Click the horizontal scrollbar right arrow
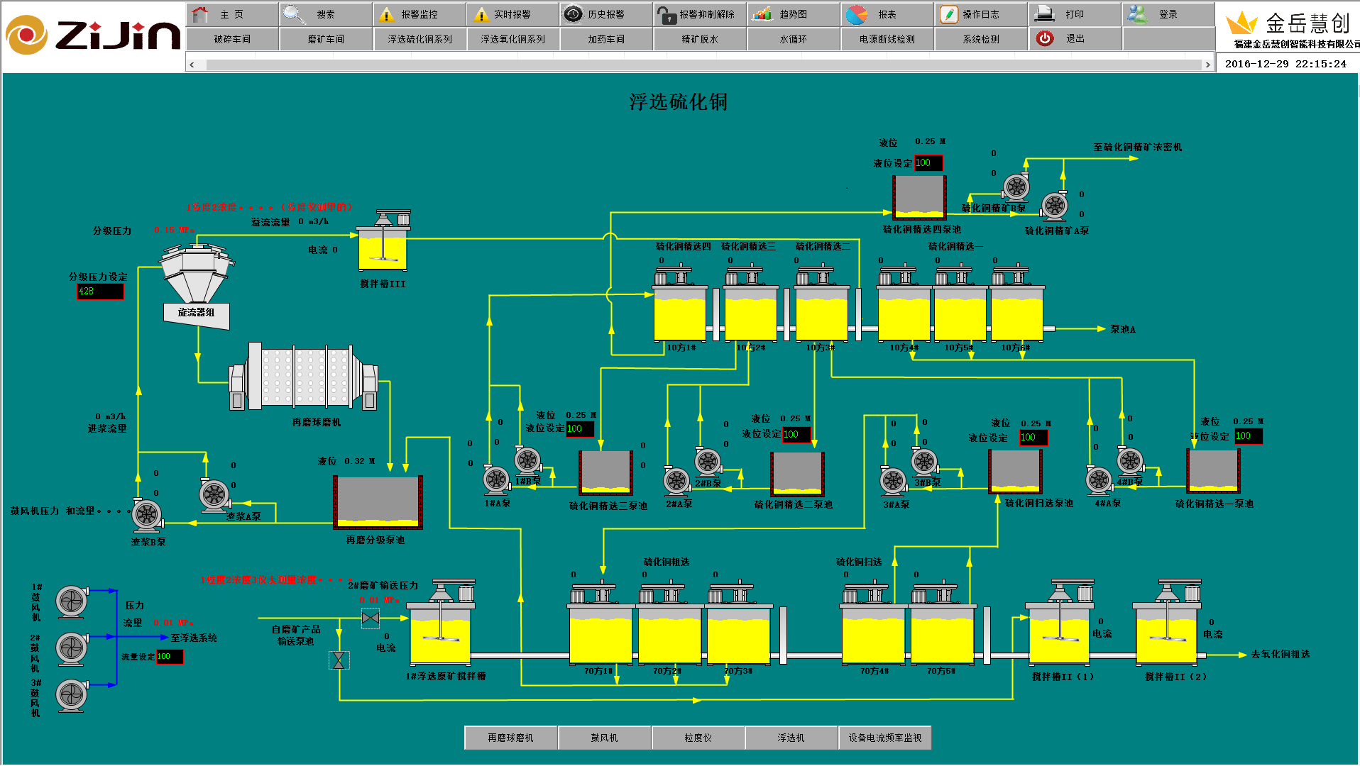 [x=1207, y=65]
